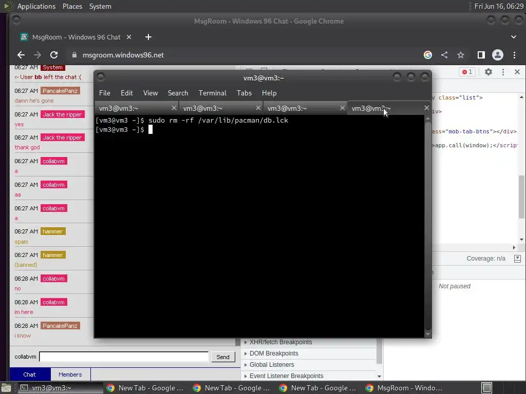This screenshot has height=394, width=526.
Task: Open terminal Help menu
Action: click(x=269, y=93)
